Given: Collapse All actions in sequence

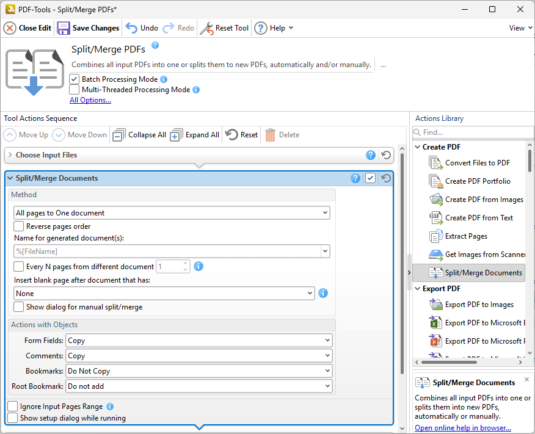Looking at the screenshot, I should (139, 135).
